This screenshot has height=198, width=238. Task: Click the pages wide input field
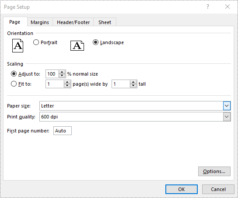pyautogui.click(x=55, y=84)
